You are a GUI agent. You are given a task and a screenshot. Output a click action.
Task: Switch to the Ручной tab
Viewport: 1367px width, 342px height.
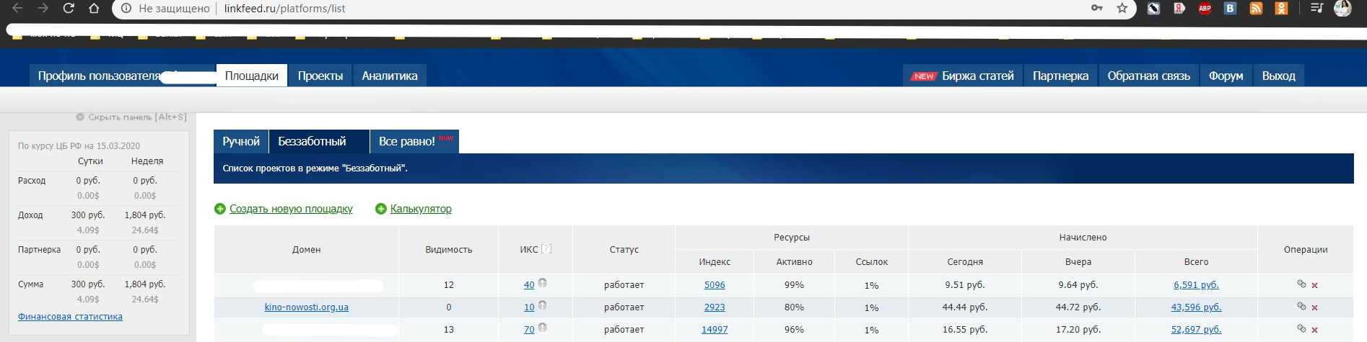[241, 141]
